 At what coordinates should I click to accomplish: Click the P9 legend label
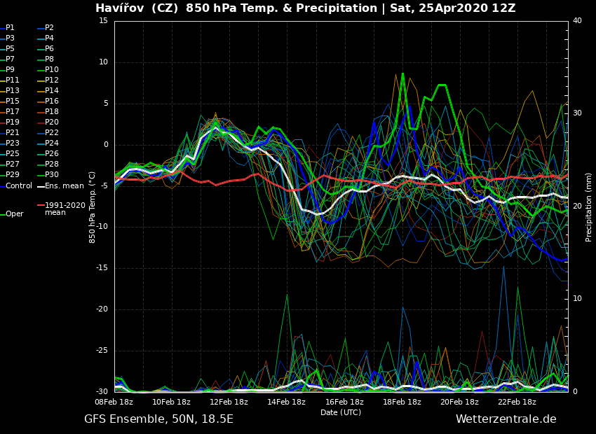[x=10, y=70]
